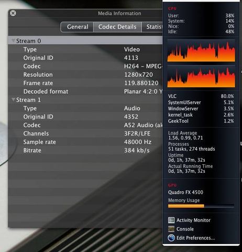The height and width of the screenshot is (252, 242).
Task: Click the 51 tasks, 274 threads entry
Action: (192, 149)
